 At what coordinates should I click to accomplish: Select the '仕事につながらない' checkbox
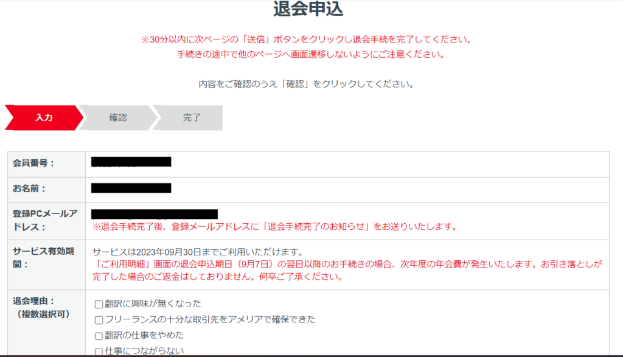[99, 351]
